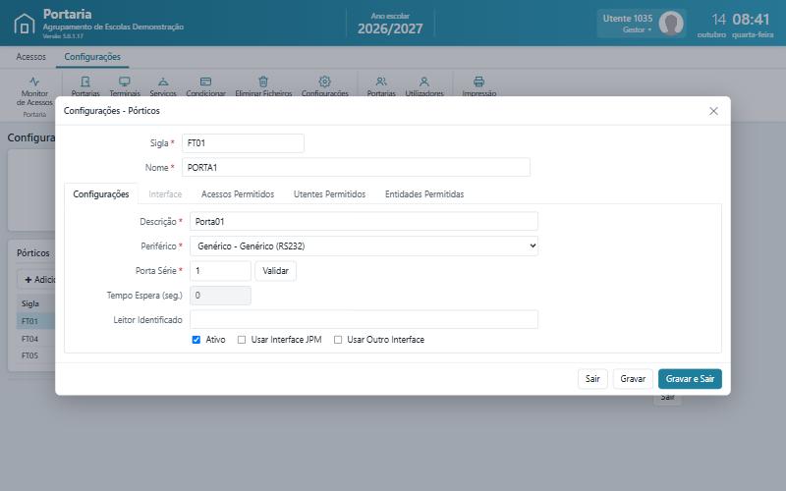Viewport: 786px width, 491px height.
Task: Click the Nome input field
Action: 356,167
